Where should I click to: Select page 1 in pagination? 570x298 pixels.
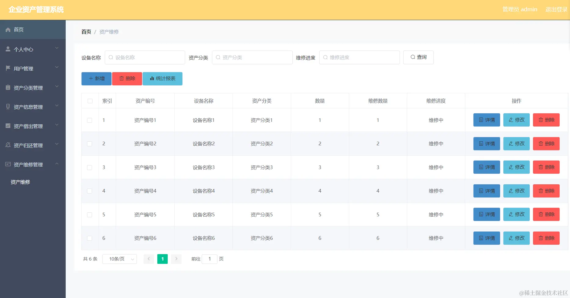[x=163, y=259]
